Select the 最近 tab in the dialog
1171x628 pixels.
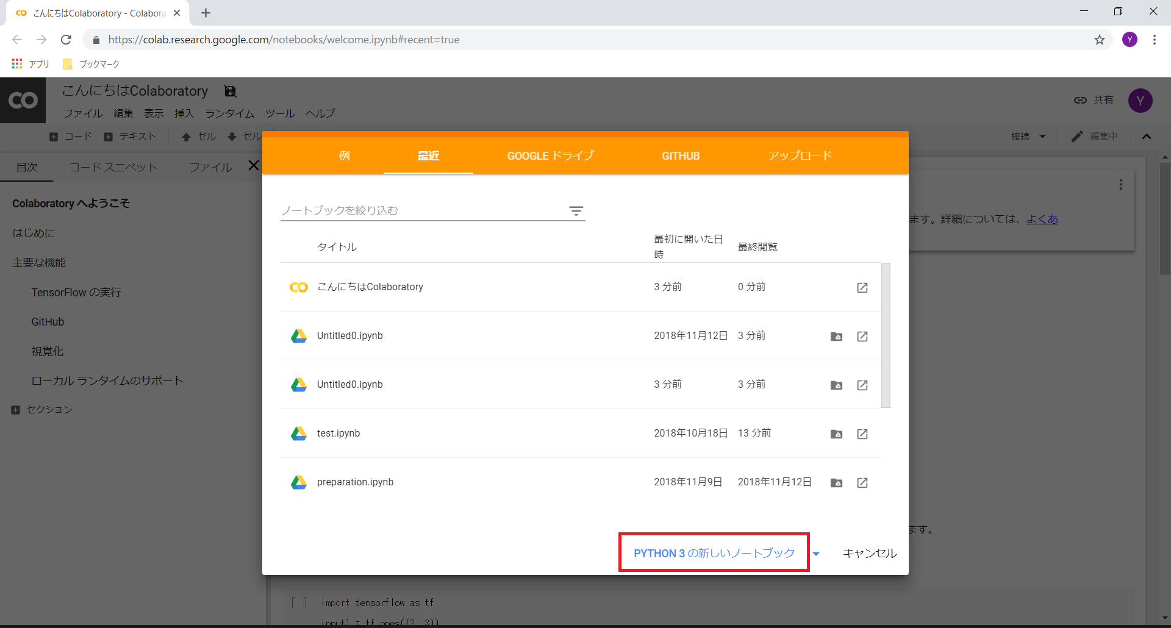click(x=428, y=155)
